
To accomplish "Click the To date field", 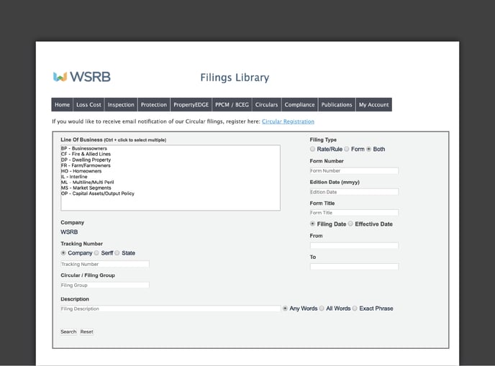I will (x=354, y=267).
